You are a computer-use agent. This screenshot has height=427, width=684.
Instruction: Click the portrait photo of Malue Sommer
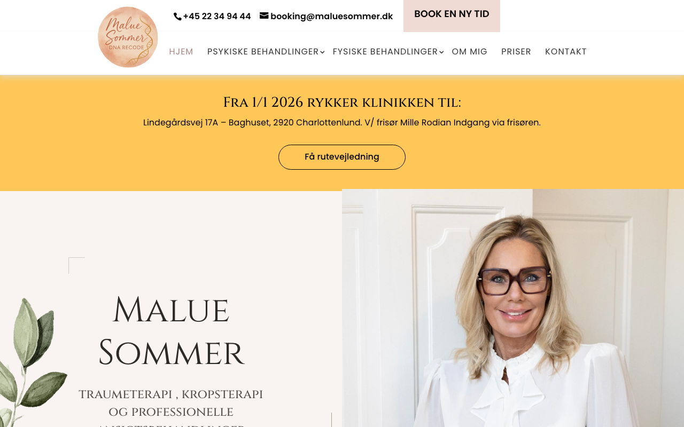click(513, 308)
